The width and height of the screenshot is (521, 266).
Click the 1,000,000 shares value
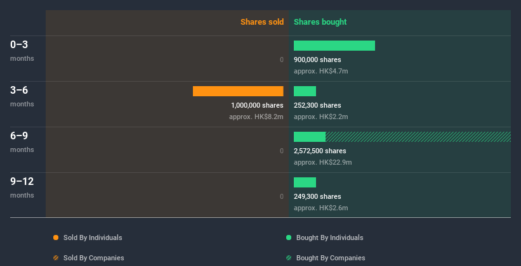tap(257, 106)
